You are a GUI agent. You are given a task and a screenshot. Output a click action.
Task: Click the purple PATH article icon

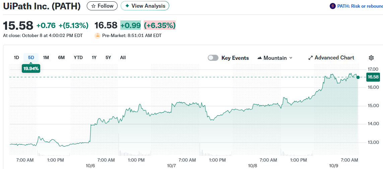point(333,6)
